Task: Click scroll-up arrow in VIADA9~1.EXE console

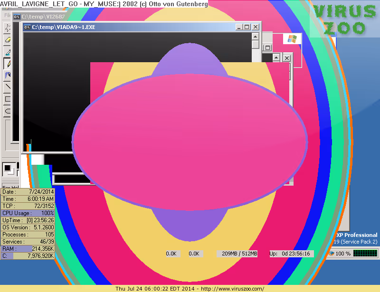Action: point(255,37)
